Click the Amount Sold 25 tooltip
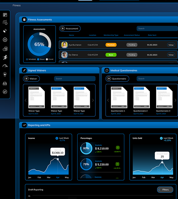178x199 pixels. tap(162, 155)
